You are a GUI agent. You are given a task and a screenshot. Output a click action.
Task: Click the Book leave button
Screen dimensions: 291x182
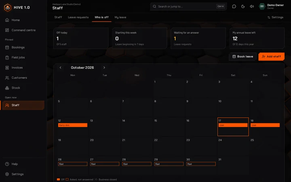[x=242, y=57]
